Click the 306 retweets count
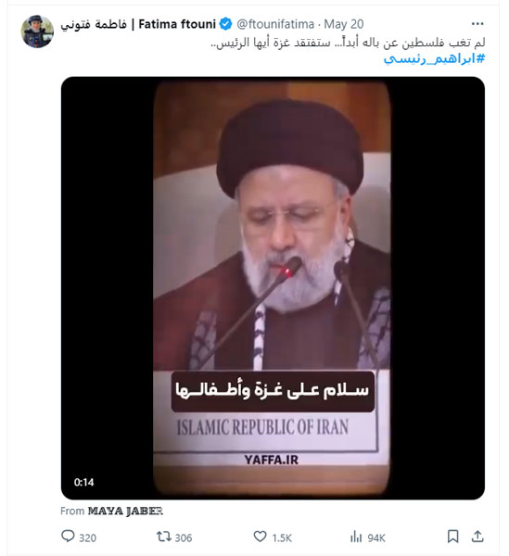Image resolution: width=509 pixels, height=556 pixels. 184,537
